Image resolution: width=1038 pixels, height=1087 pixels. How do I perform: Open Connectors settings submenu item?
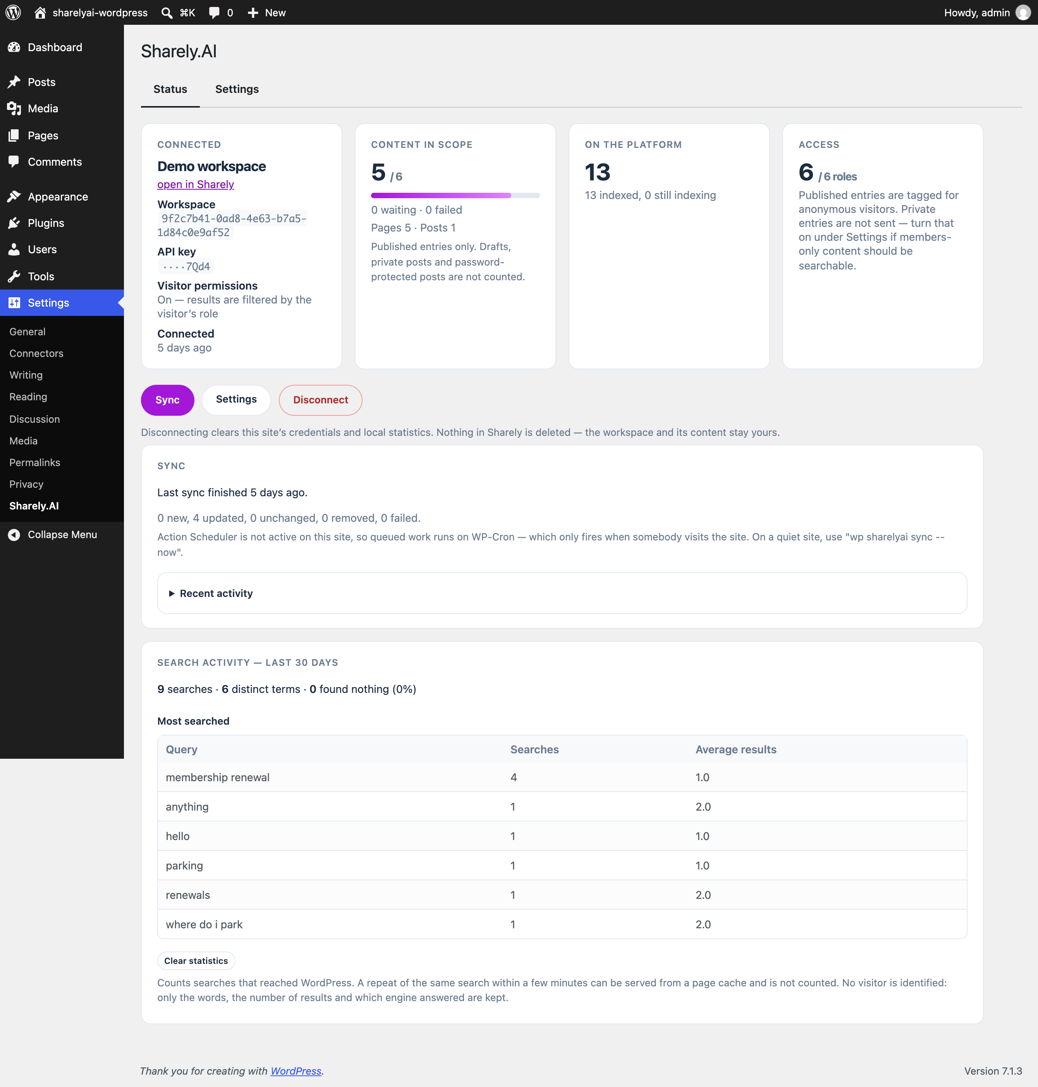36,353
